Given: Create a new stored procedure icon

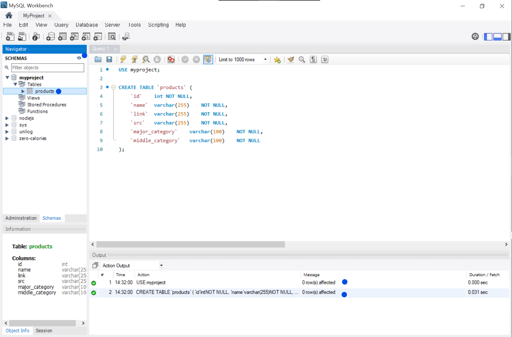Looking at the screenshot, I should pyautogui.click(x=86, y=37).
